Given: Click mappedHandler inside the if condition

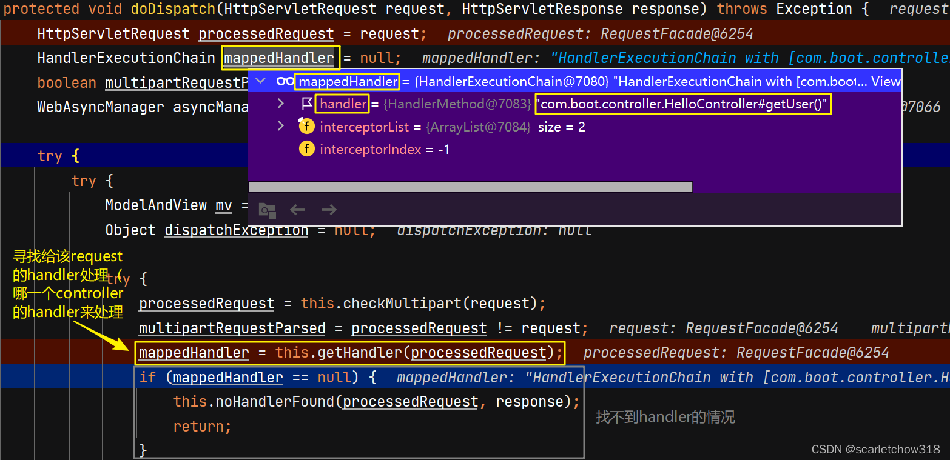Looking at the screenshot, I should tap(227, 377).
